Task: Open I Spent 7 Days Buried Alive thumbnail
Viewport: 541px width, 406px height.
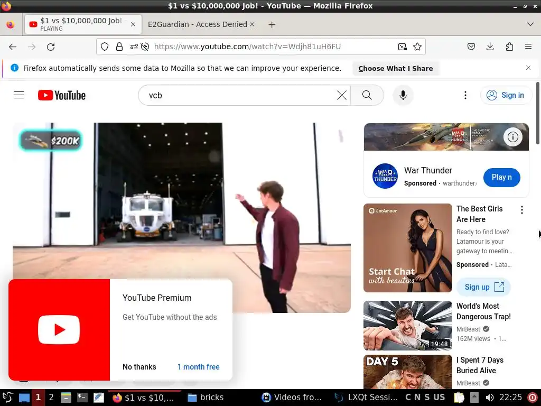Action: pos(407,372)
